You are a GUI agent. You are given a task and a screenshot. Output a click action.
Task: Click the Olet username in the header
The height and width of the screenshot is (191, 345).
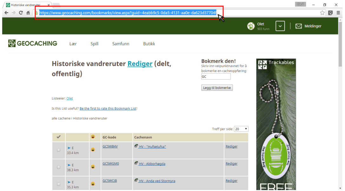point(261,24)
